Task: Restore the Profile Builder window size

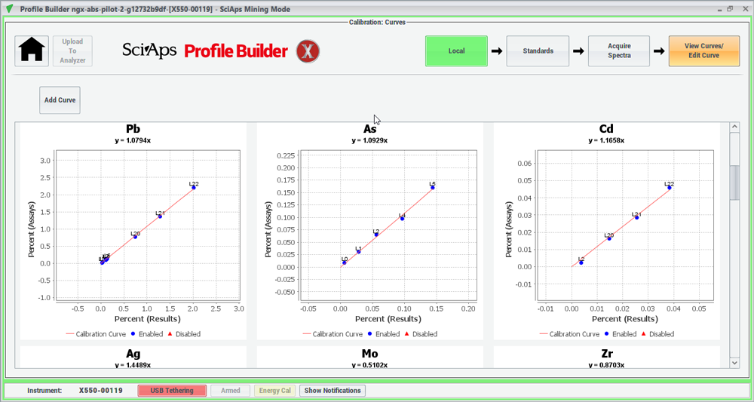Action: coord(730,8)
